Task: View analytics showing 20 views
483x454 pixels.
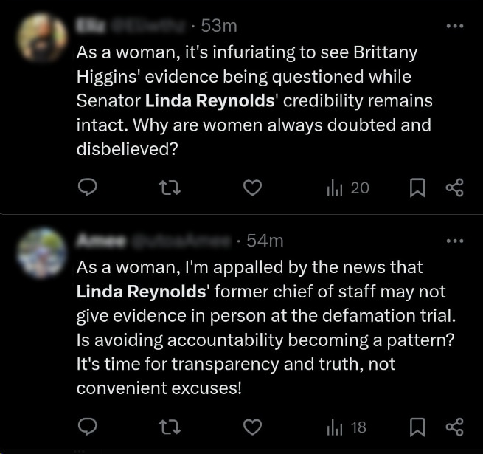Action: point(348,188)
